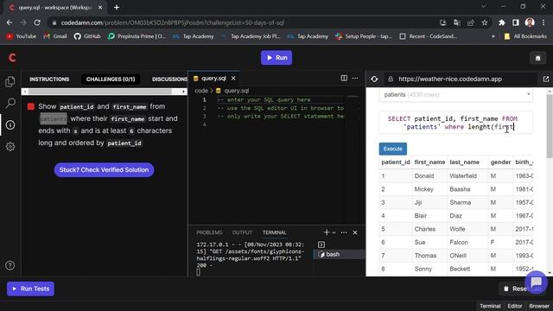This screenshot has height=311, width=553.
Task: Click the home icon button at top right
Action: 537,58
